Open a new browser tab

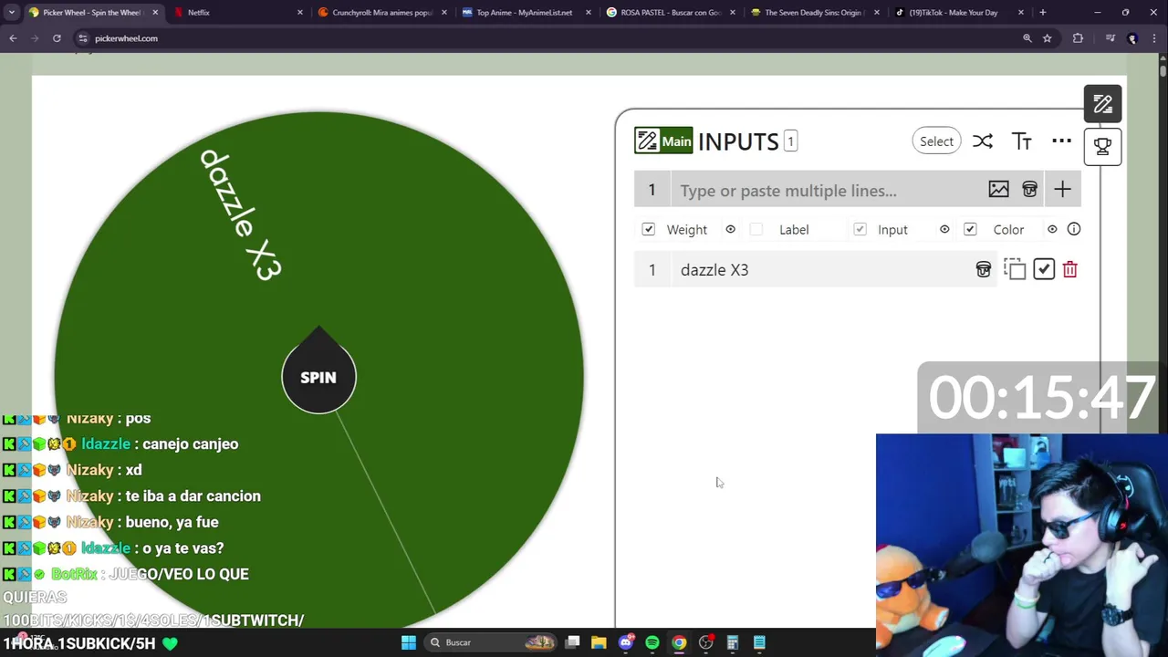1042,13
